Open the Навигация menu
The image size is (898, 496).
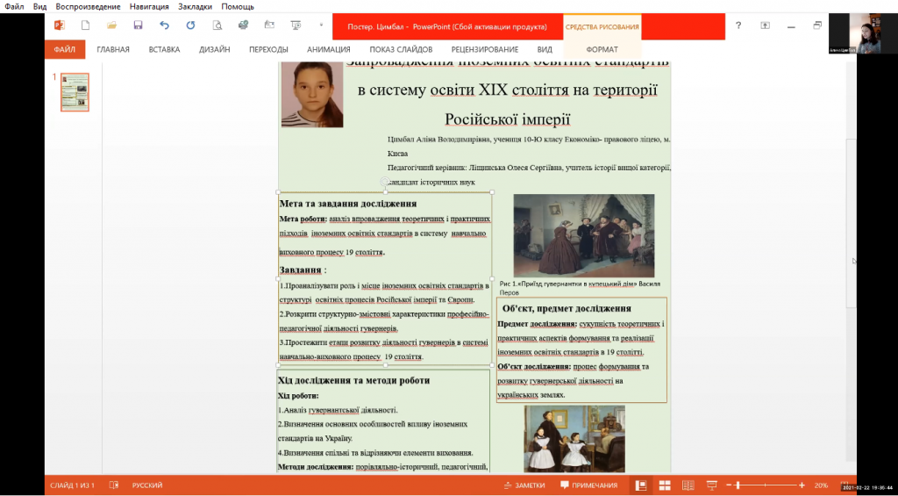pyautogui.click(x=149, y=7)
